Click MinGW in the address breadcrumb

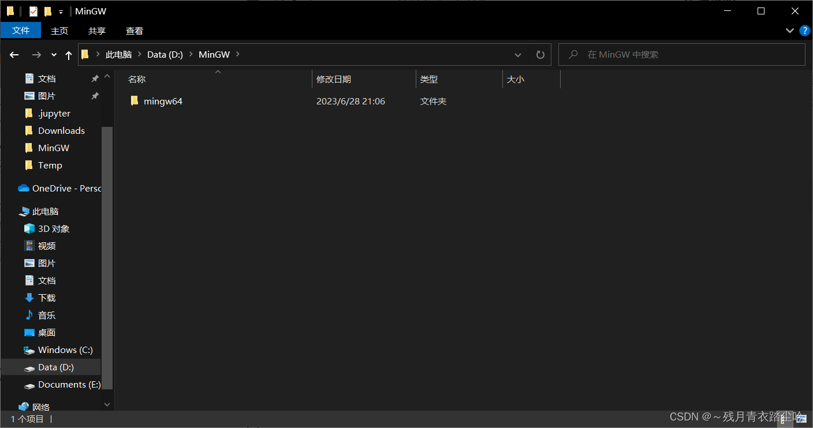(214, 55)
